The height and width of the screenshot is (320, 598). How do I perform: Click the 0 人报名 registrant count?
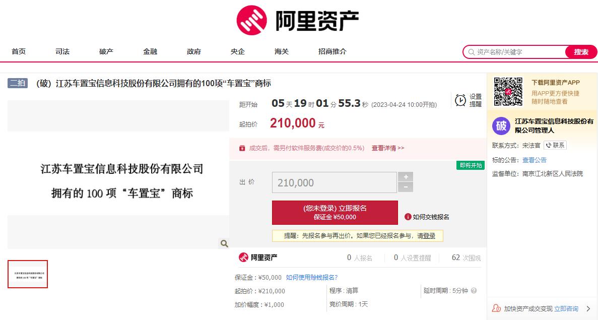click(360, 258)
